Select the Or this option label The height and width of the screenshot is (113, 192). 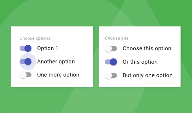tap(140, 62)
